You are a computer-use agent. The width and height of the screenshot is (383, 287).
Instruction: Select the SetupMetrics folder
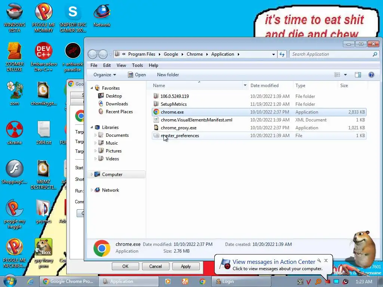pyautogui.click(x=259, y=104)
